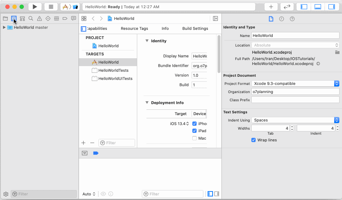Add an editor on the right

[215, 18]
